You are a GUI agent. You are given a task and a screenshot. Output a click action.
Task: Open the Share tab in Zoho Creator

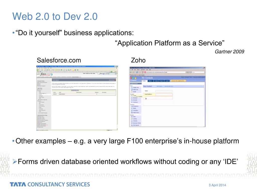(x=161, y=81)
